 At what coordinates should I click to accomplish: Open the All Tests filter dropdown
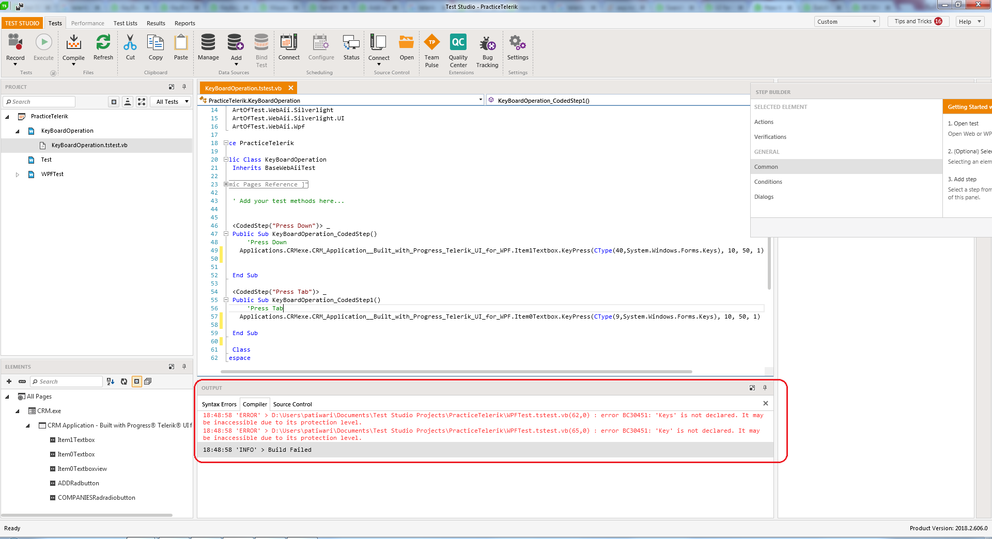point(173,102)
